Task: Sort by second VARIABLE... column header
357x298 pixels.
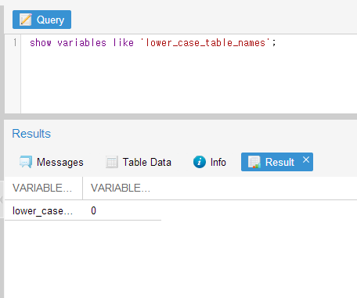Action: (121, 188)
